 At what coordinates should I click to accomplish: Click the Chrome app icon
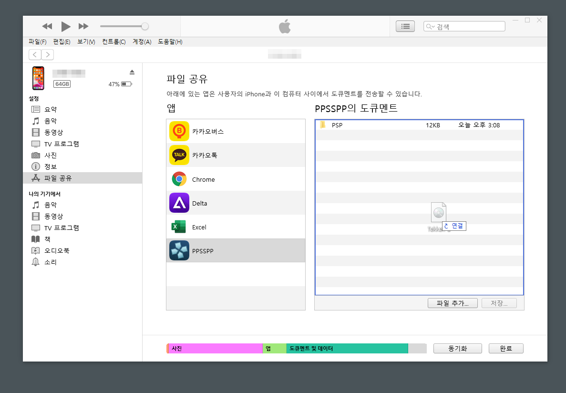(179, 179)
